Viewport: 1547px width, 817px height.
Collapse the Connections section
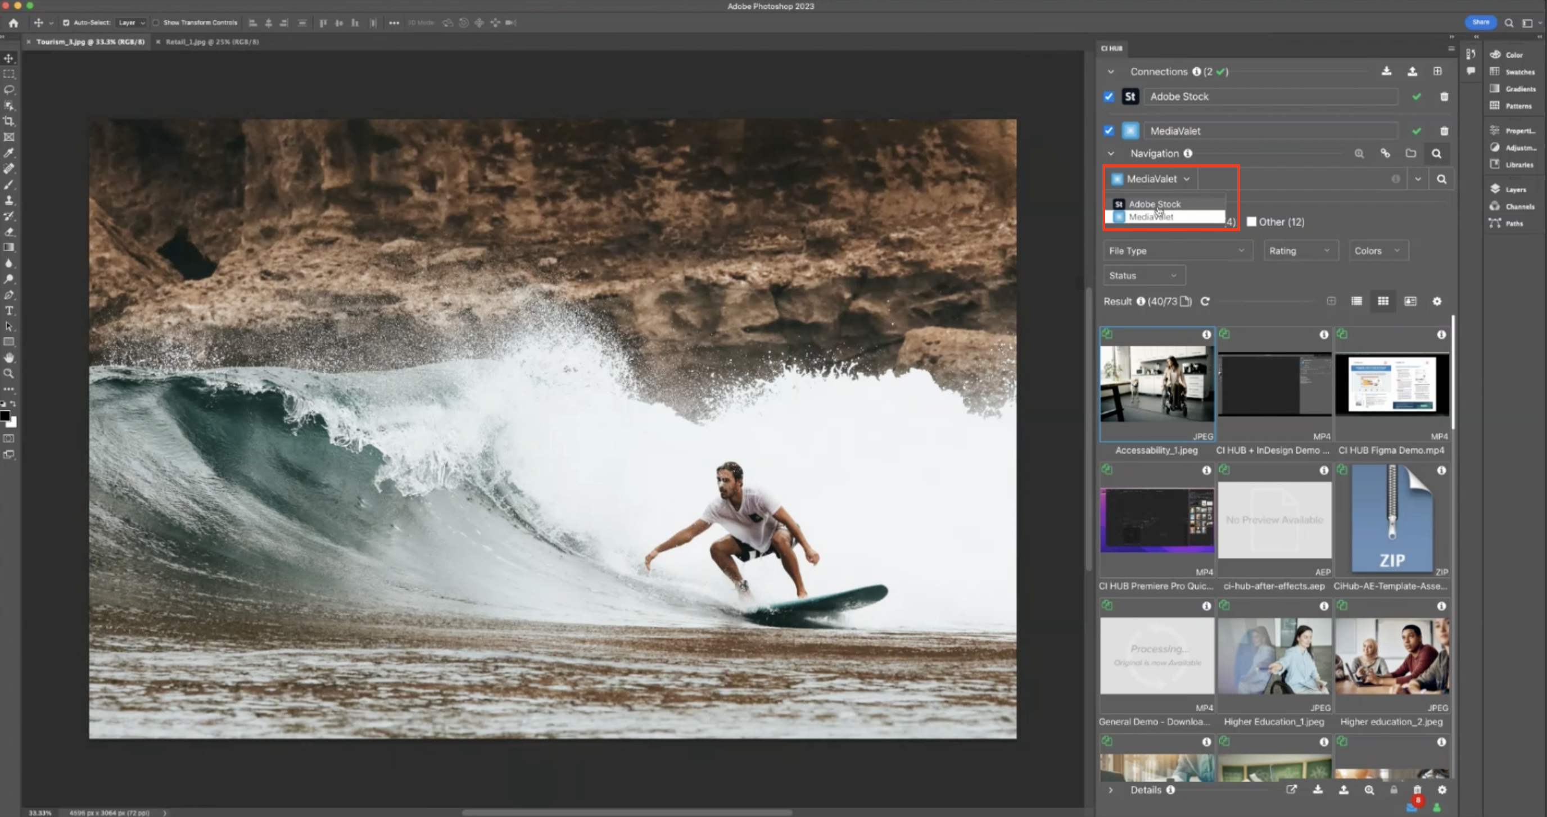[x=1111, y=72]
